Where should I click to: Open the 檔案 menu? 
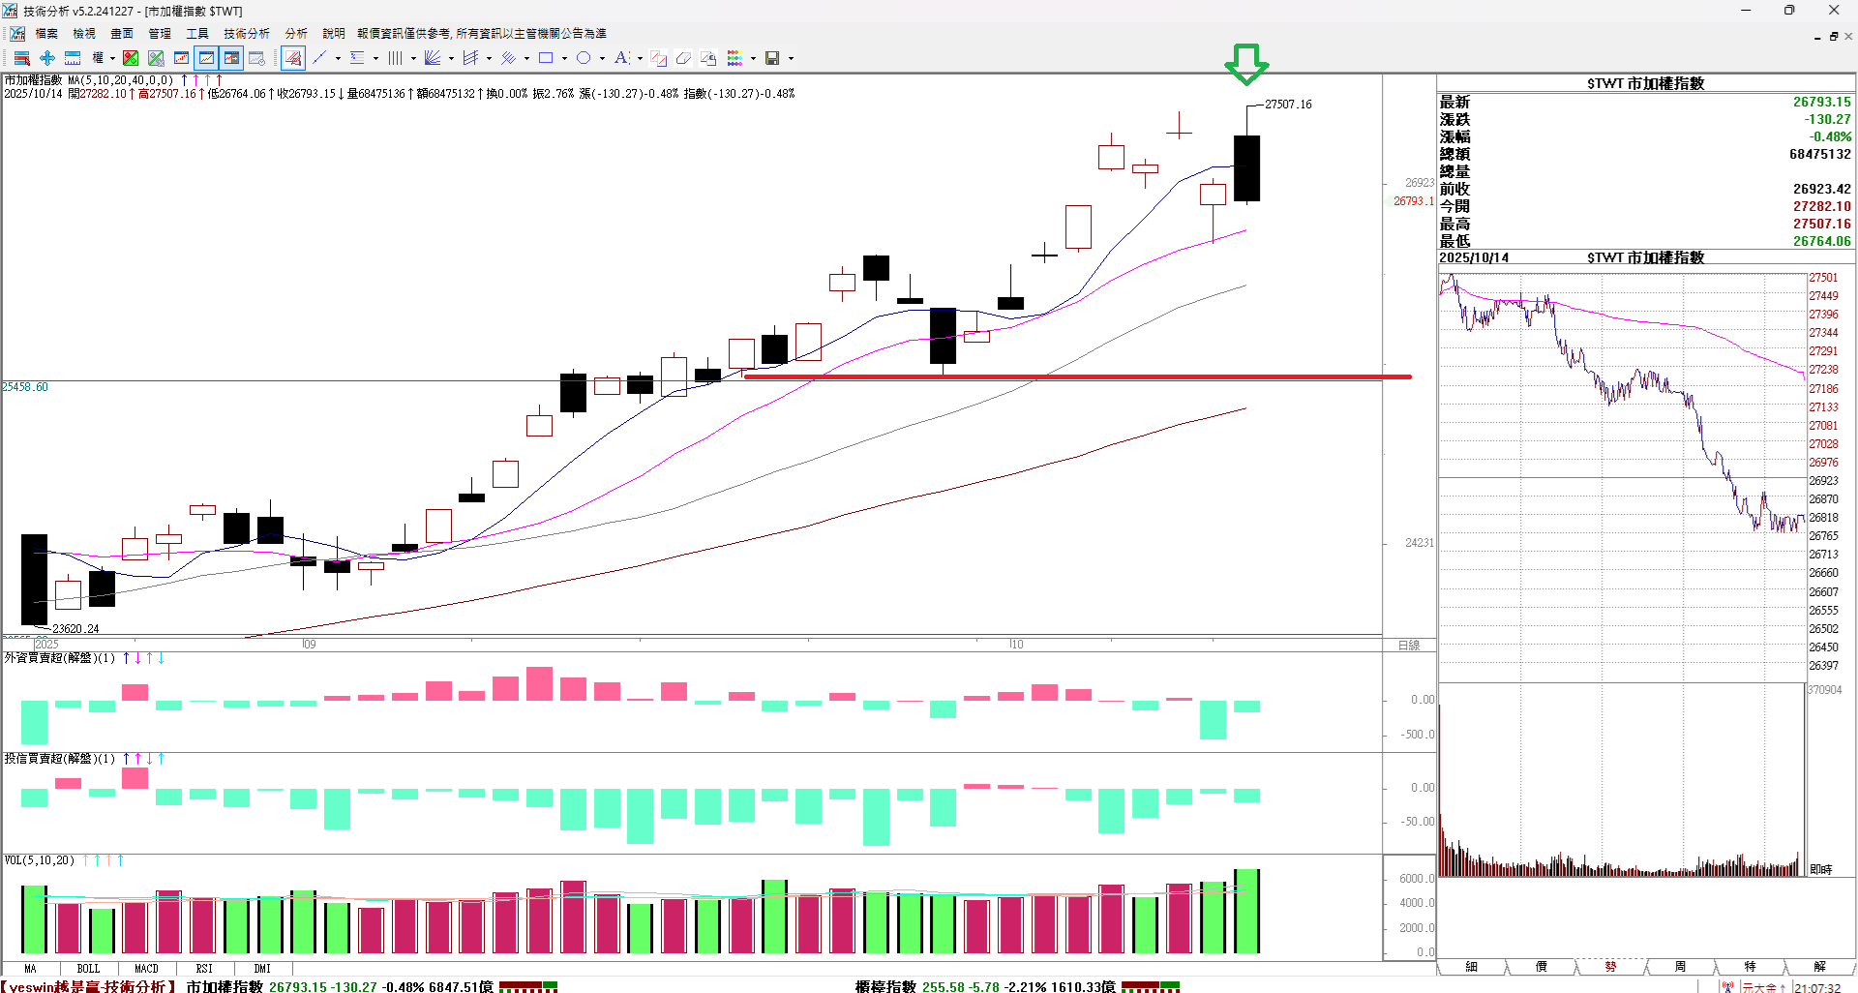tap(46, 33)
